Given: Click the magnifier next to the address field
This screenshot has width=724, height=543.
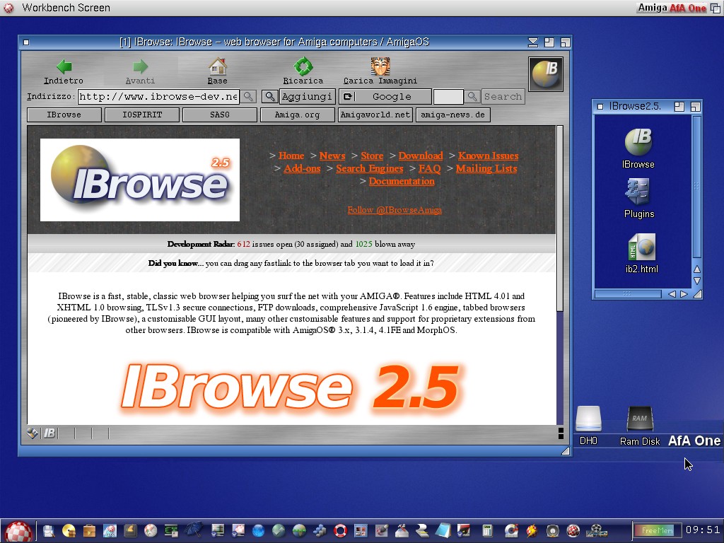Looking at the screenshot, I should (x=248, y=97).
